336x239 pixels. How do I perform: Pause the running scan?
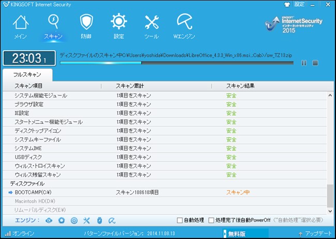pyautogui.click(x=304, y=63)
